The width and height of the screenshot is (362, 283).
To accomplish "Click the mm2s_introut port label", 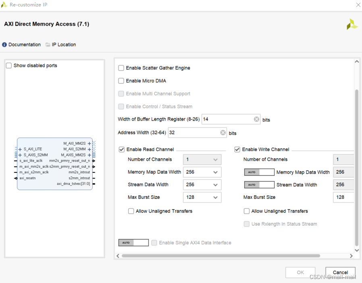I will [x=79, y=172].
